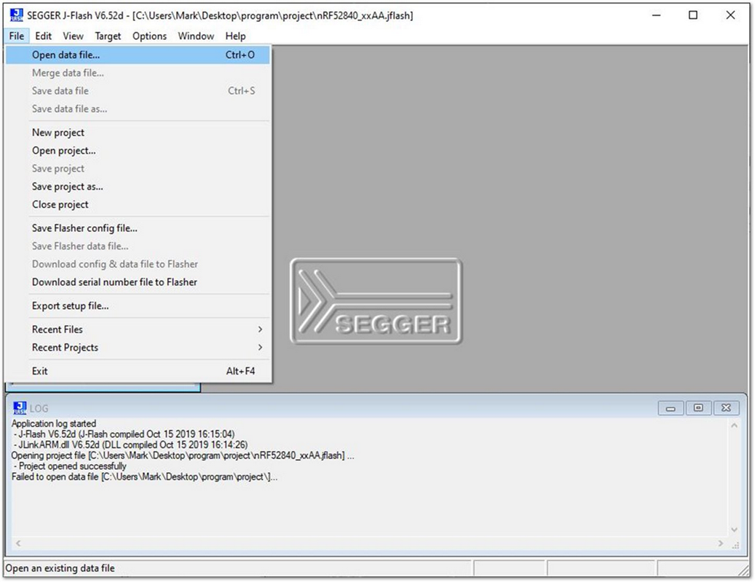Choose Download serial number file to Flasher
Viewport: 755px width, 582px height.
[138, 282]
